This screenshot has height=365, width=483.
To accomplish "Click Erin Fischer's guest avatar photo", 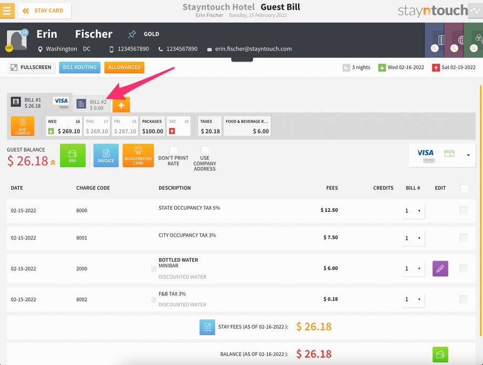I will pyautogui.click(x=17, y=40).
